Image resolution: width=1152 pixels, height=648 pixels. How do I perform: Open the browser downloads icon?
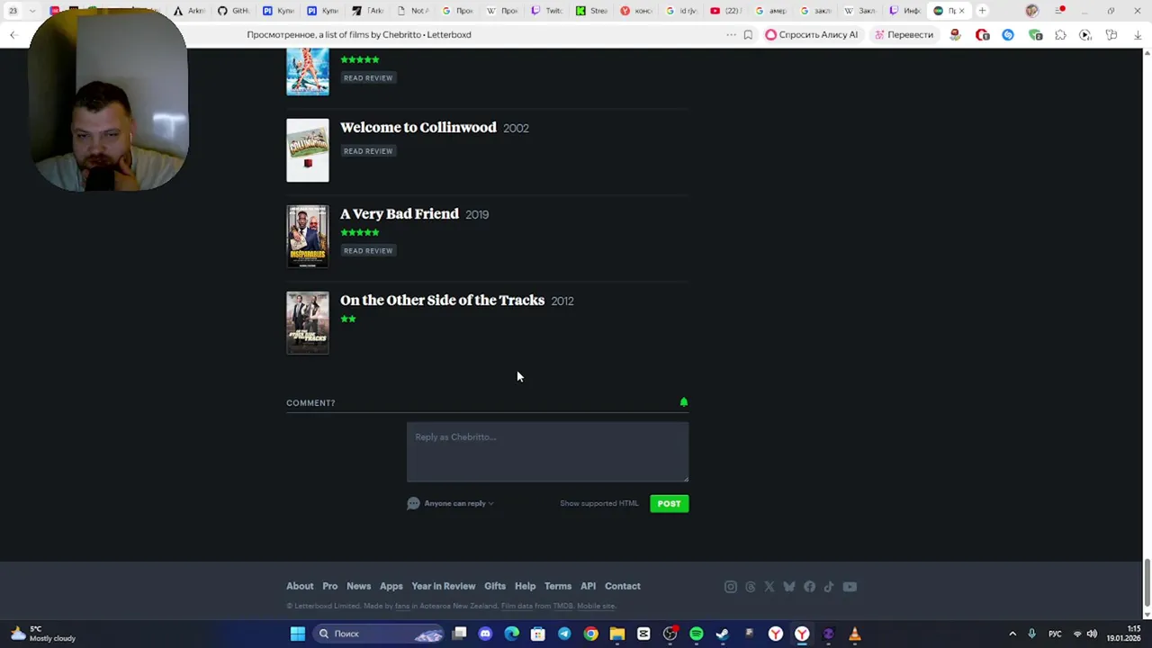tap(1138, 35)
